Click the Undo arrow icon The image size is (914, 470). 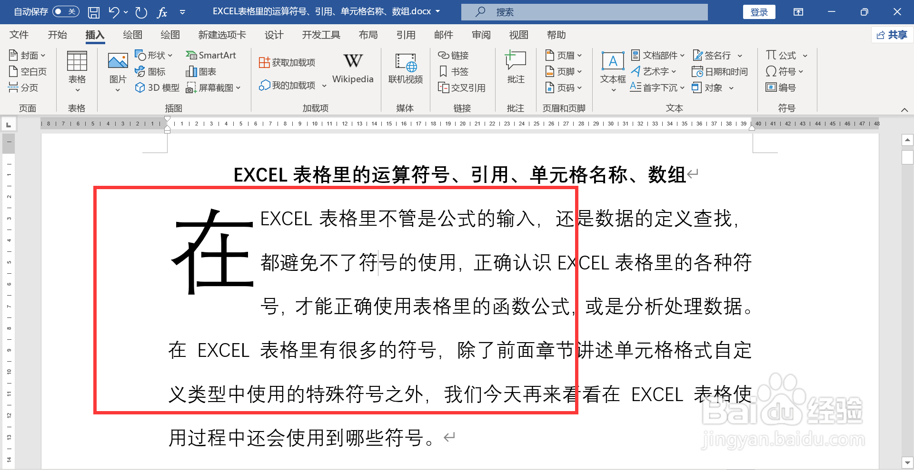[x=114, y=12]
